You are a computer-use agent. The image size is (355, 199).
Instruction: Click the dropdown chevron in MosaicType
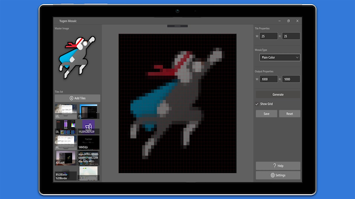click(x=297, y=57)
